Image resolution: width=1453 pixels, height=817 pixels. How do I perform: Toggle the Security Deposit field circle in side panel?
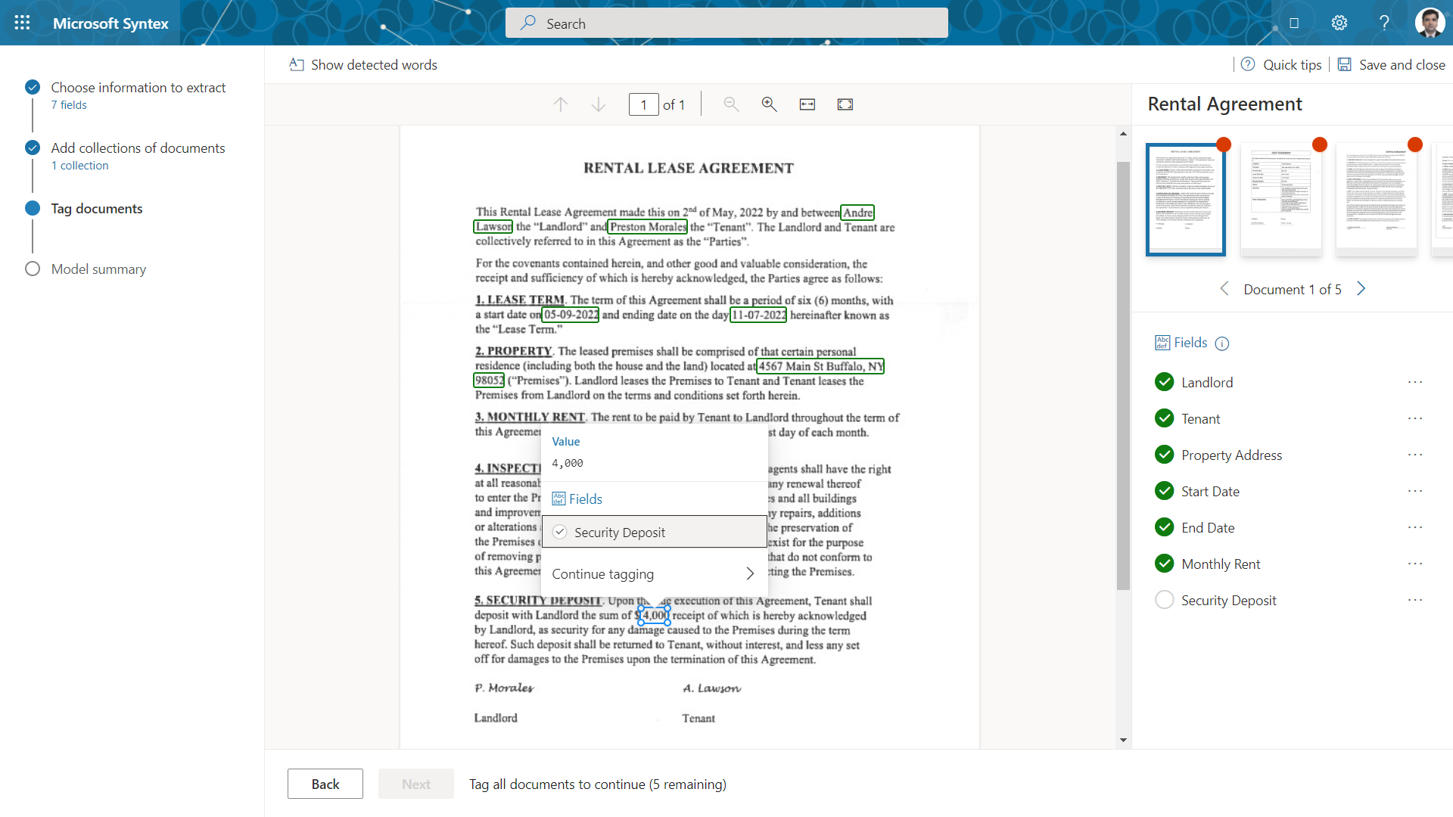click(x=1165, y=600)
